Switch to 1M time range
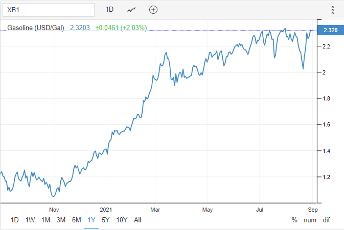344x230 pixels. pos(45,220)
